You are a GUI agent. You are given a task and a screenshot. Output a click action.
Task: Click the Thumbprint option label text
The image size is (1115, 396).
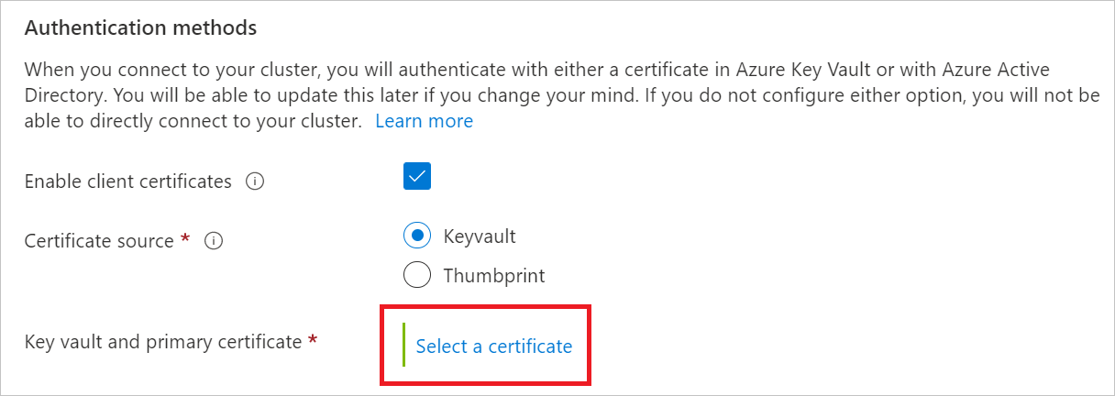[x=494, y=275]
